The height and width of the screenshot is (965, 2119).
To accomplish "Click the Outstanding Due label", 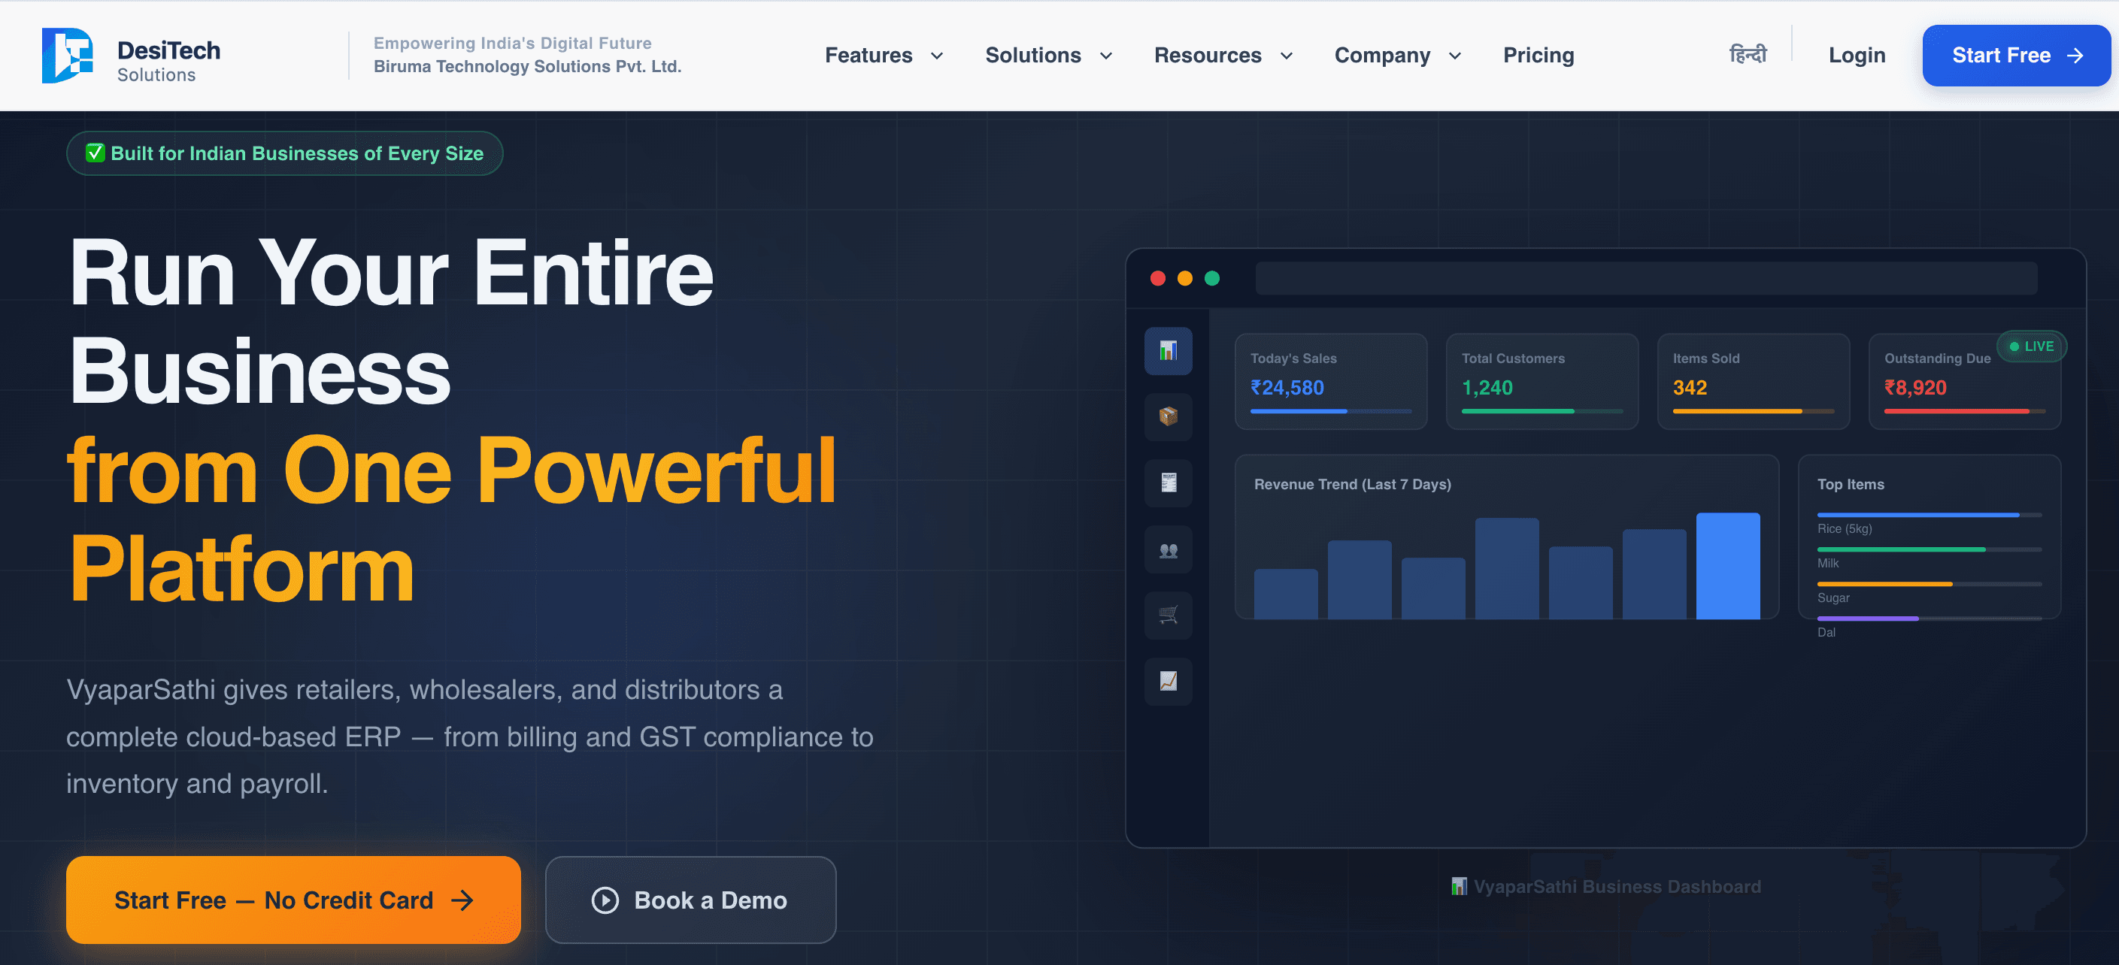I will pyautogui.click(x=1936, y=358).
